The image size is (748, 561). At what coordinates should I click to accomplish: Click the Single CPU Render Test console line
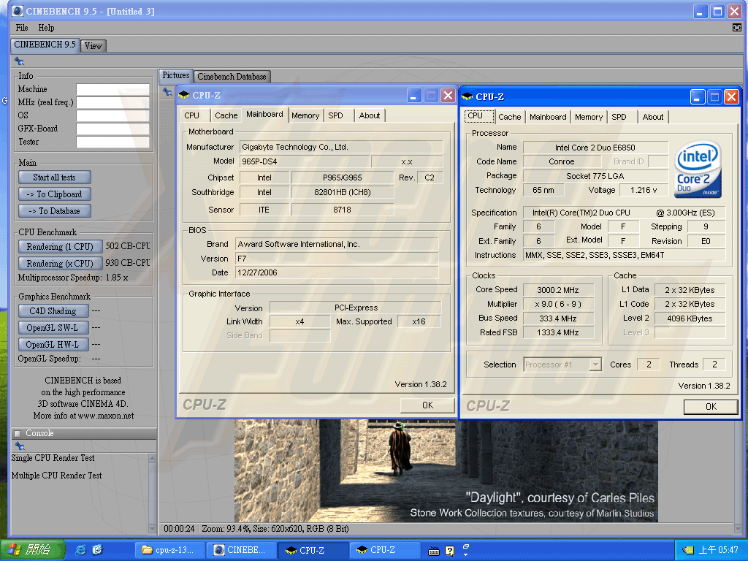coord(53,458)
